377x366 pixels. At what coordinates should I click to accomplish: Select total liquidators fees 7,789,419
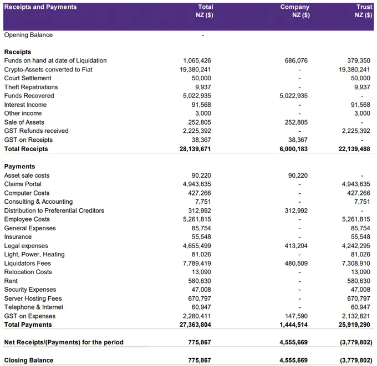[x=197, y=264]
